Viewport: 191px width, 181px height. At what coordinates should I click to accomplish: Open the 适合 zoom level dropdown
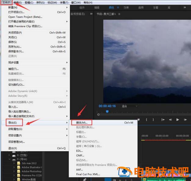[x=129, y=106]
